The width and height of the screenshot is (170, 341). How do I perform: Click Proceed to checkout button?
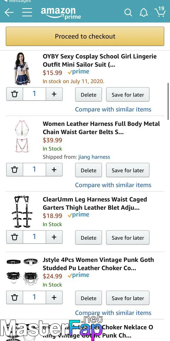pos(85,36)
